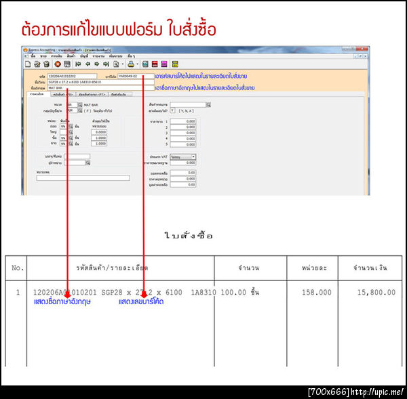Open lookup for the ใหญ่ unit

71,132
